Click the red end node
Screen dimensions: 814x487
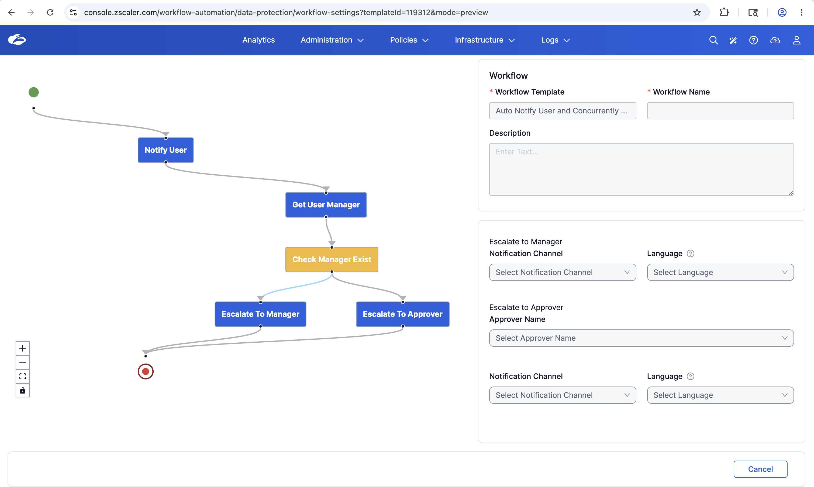coord(146,371)
